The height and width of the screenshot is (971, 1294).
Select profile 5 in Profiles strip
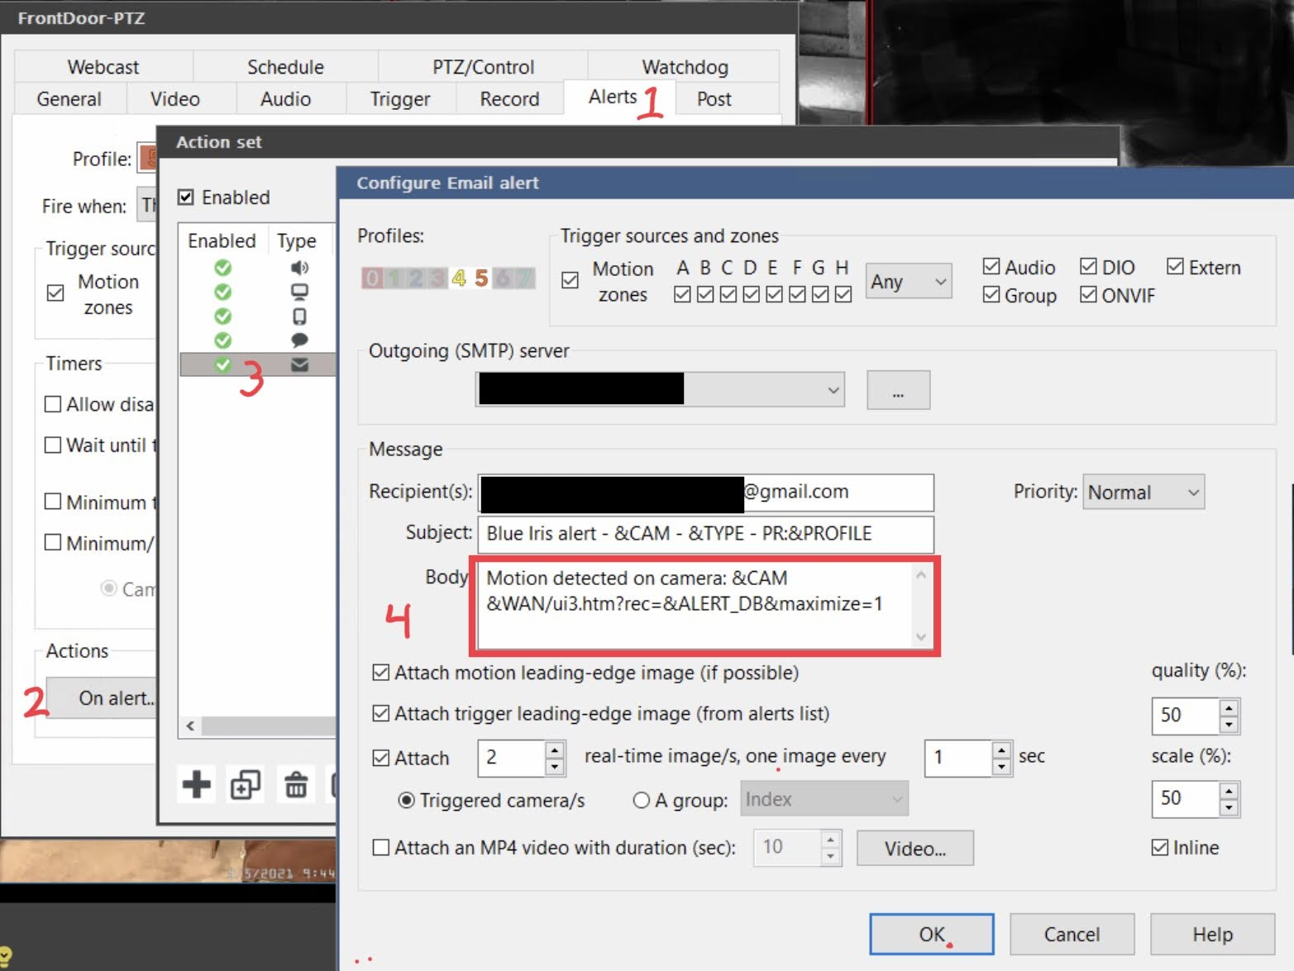coord(480,278)
